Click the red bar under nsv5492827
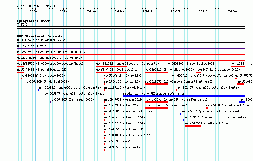 pyautogui.click(x=156, y=72)
